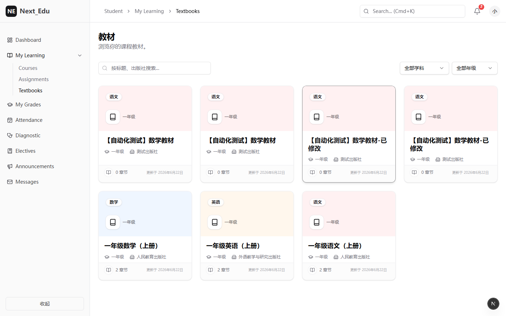This screenshot has height=316, width=506.
Task: Open the notifications bell icon
Action: [x=477, y=11]
